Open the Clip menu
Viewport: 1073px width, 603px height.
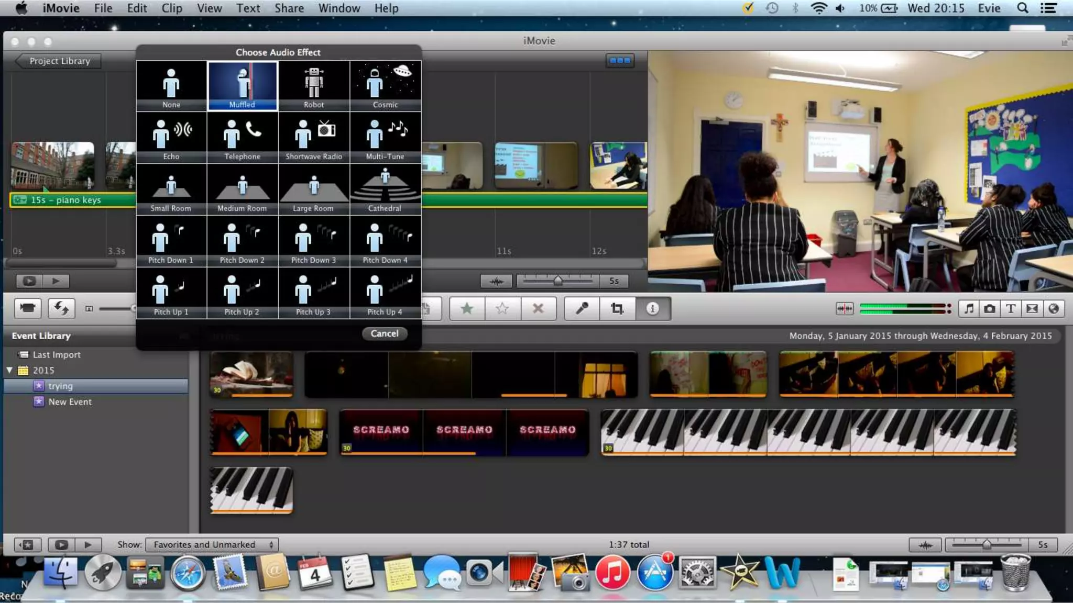coord(172,8)
